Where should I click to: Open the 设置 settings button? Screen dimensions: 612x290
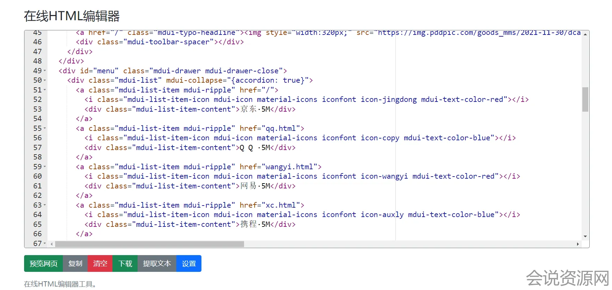point(189,263)
